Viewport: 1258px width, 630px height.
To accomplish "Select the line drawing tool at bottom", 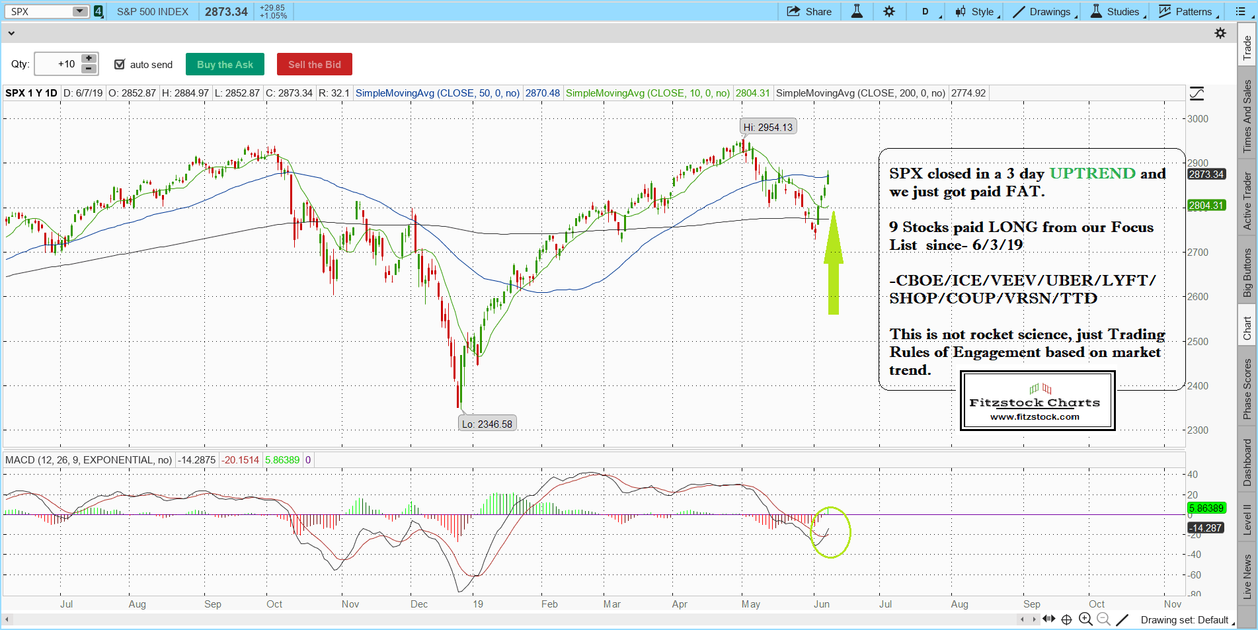I will 1122,619.
